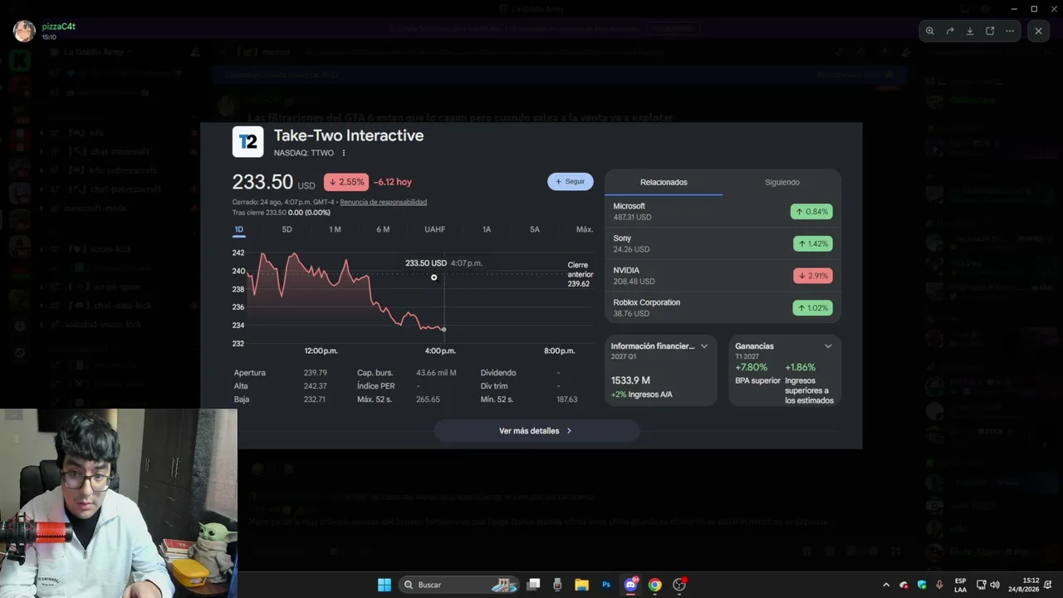Expand the system tray hidden icons chevron

tap(886, 585)
